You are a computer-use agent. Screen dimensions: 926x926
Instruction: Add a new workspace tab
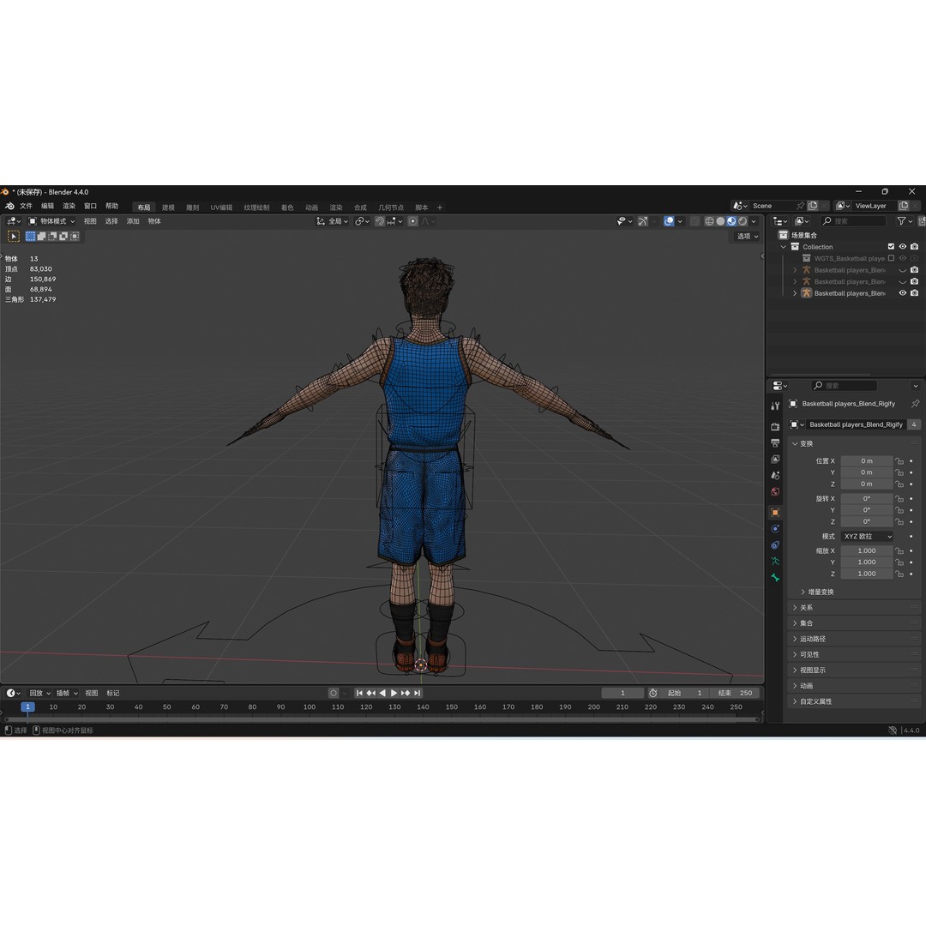[x=439, y=207]
